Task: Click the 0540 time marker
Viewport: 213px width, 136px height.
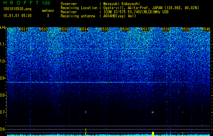Action: (206, 29)
